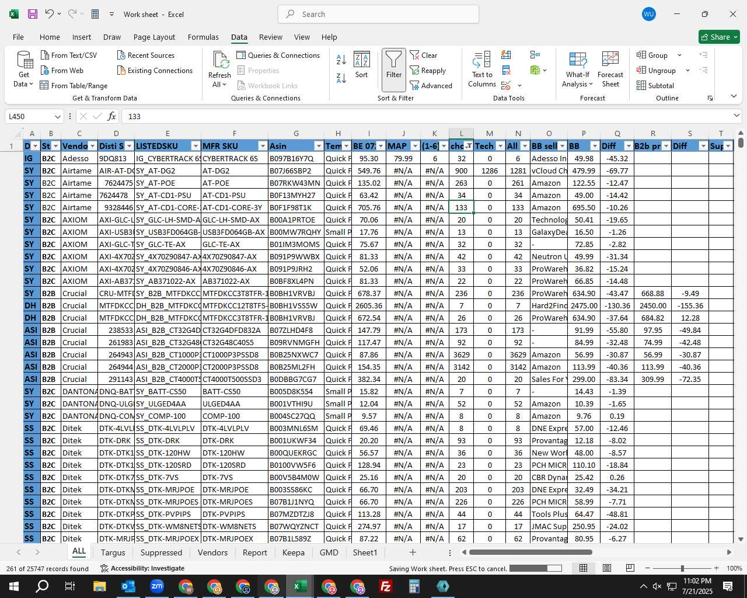Toggle the Filter button

394,69
